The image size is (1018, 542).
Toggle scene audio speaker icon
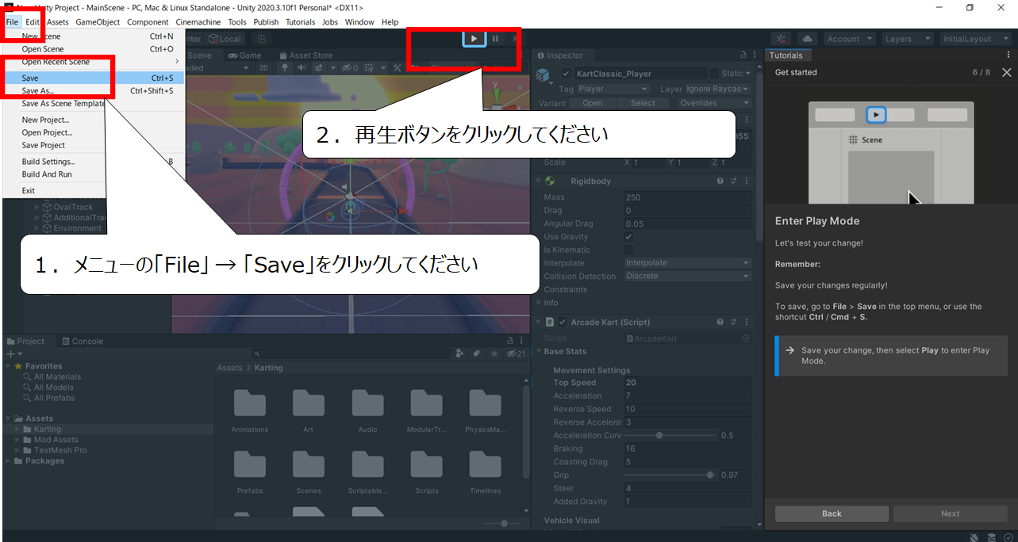pos(302,68)
